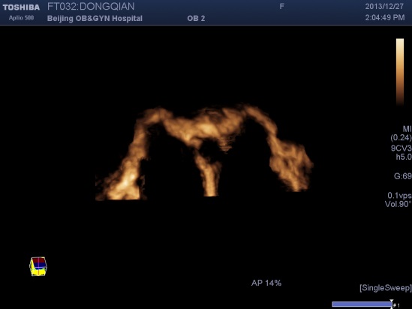Adjust the gain value G:69
Image resolution: width=412 pixels, height=309 pixels.
click(x=402, y=176)
